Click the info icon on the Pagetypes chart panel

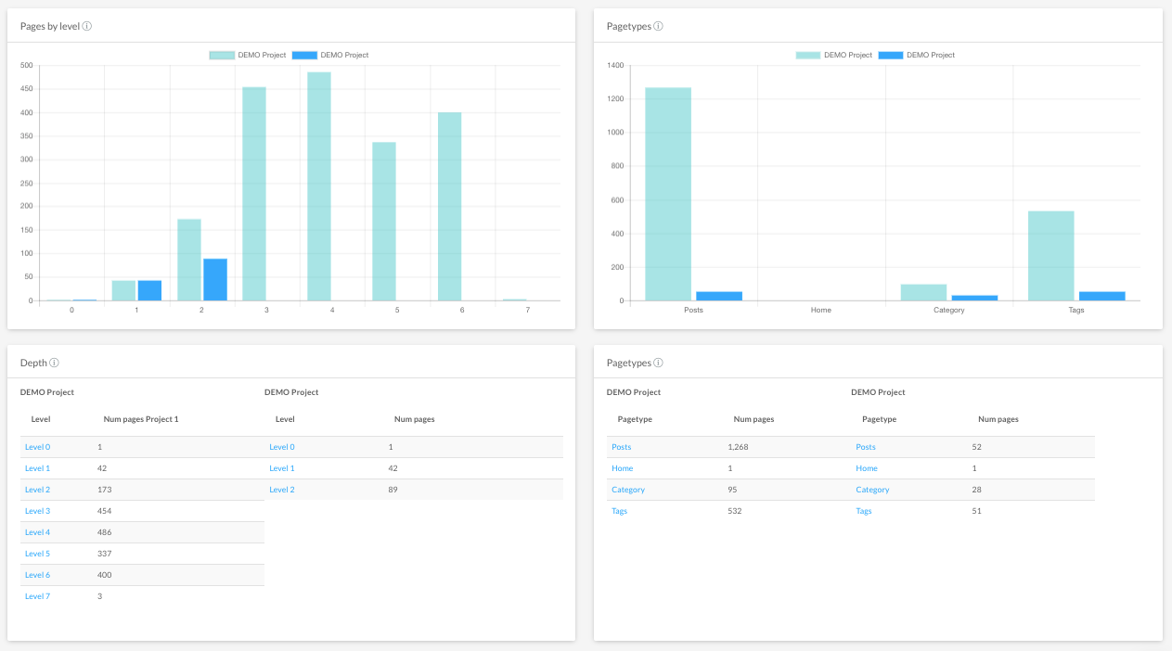658,26
